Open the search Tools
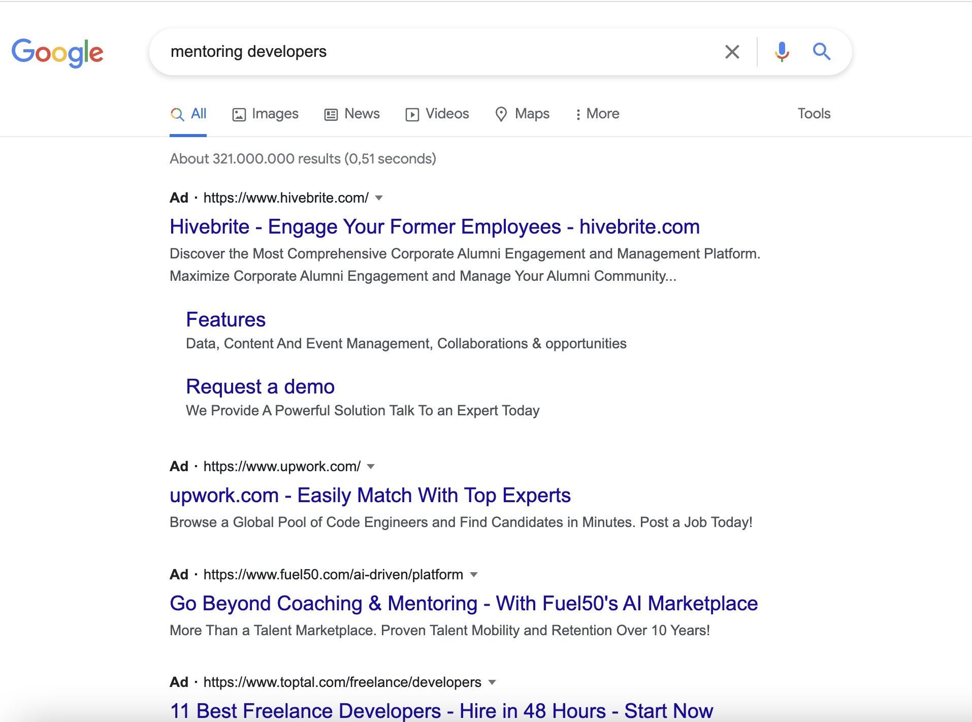 point(814,114)
